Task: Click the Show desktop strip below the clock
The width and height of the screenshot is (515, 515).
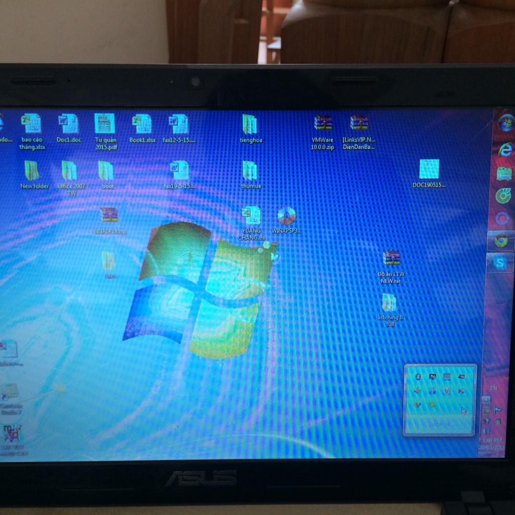Action: point(491,454)
